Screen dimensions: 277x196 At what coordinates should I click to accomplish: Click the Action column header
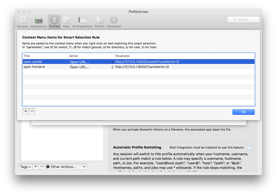pyautogui.click(x=91, y=56)
